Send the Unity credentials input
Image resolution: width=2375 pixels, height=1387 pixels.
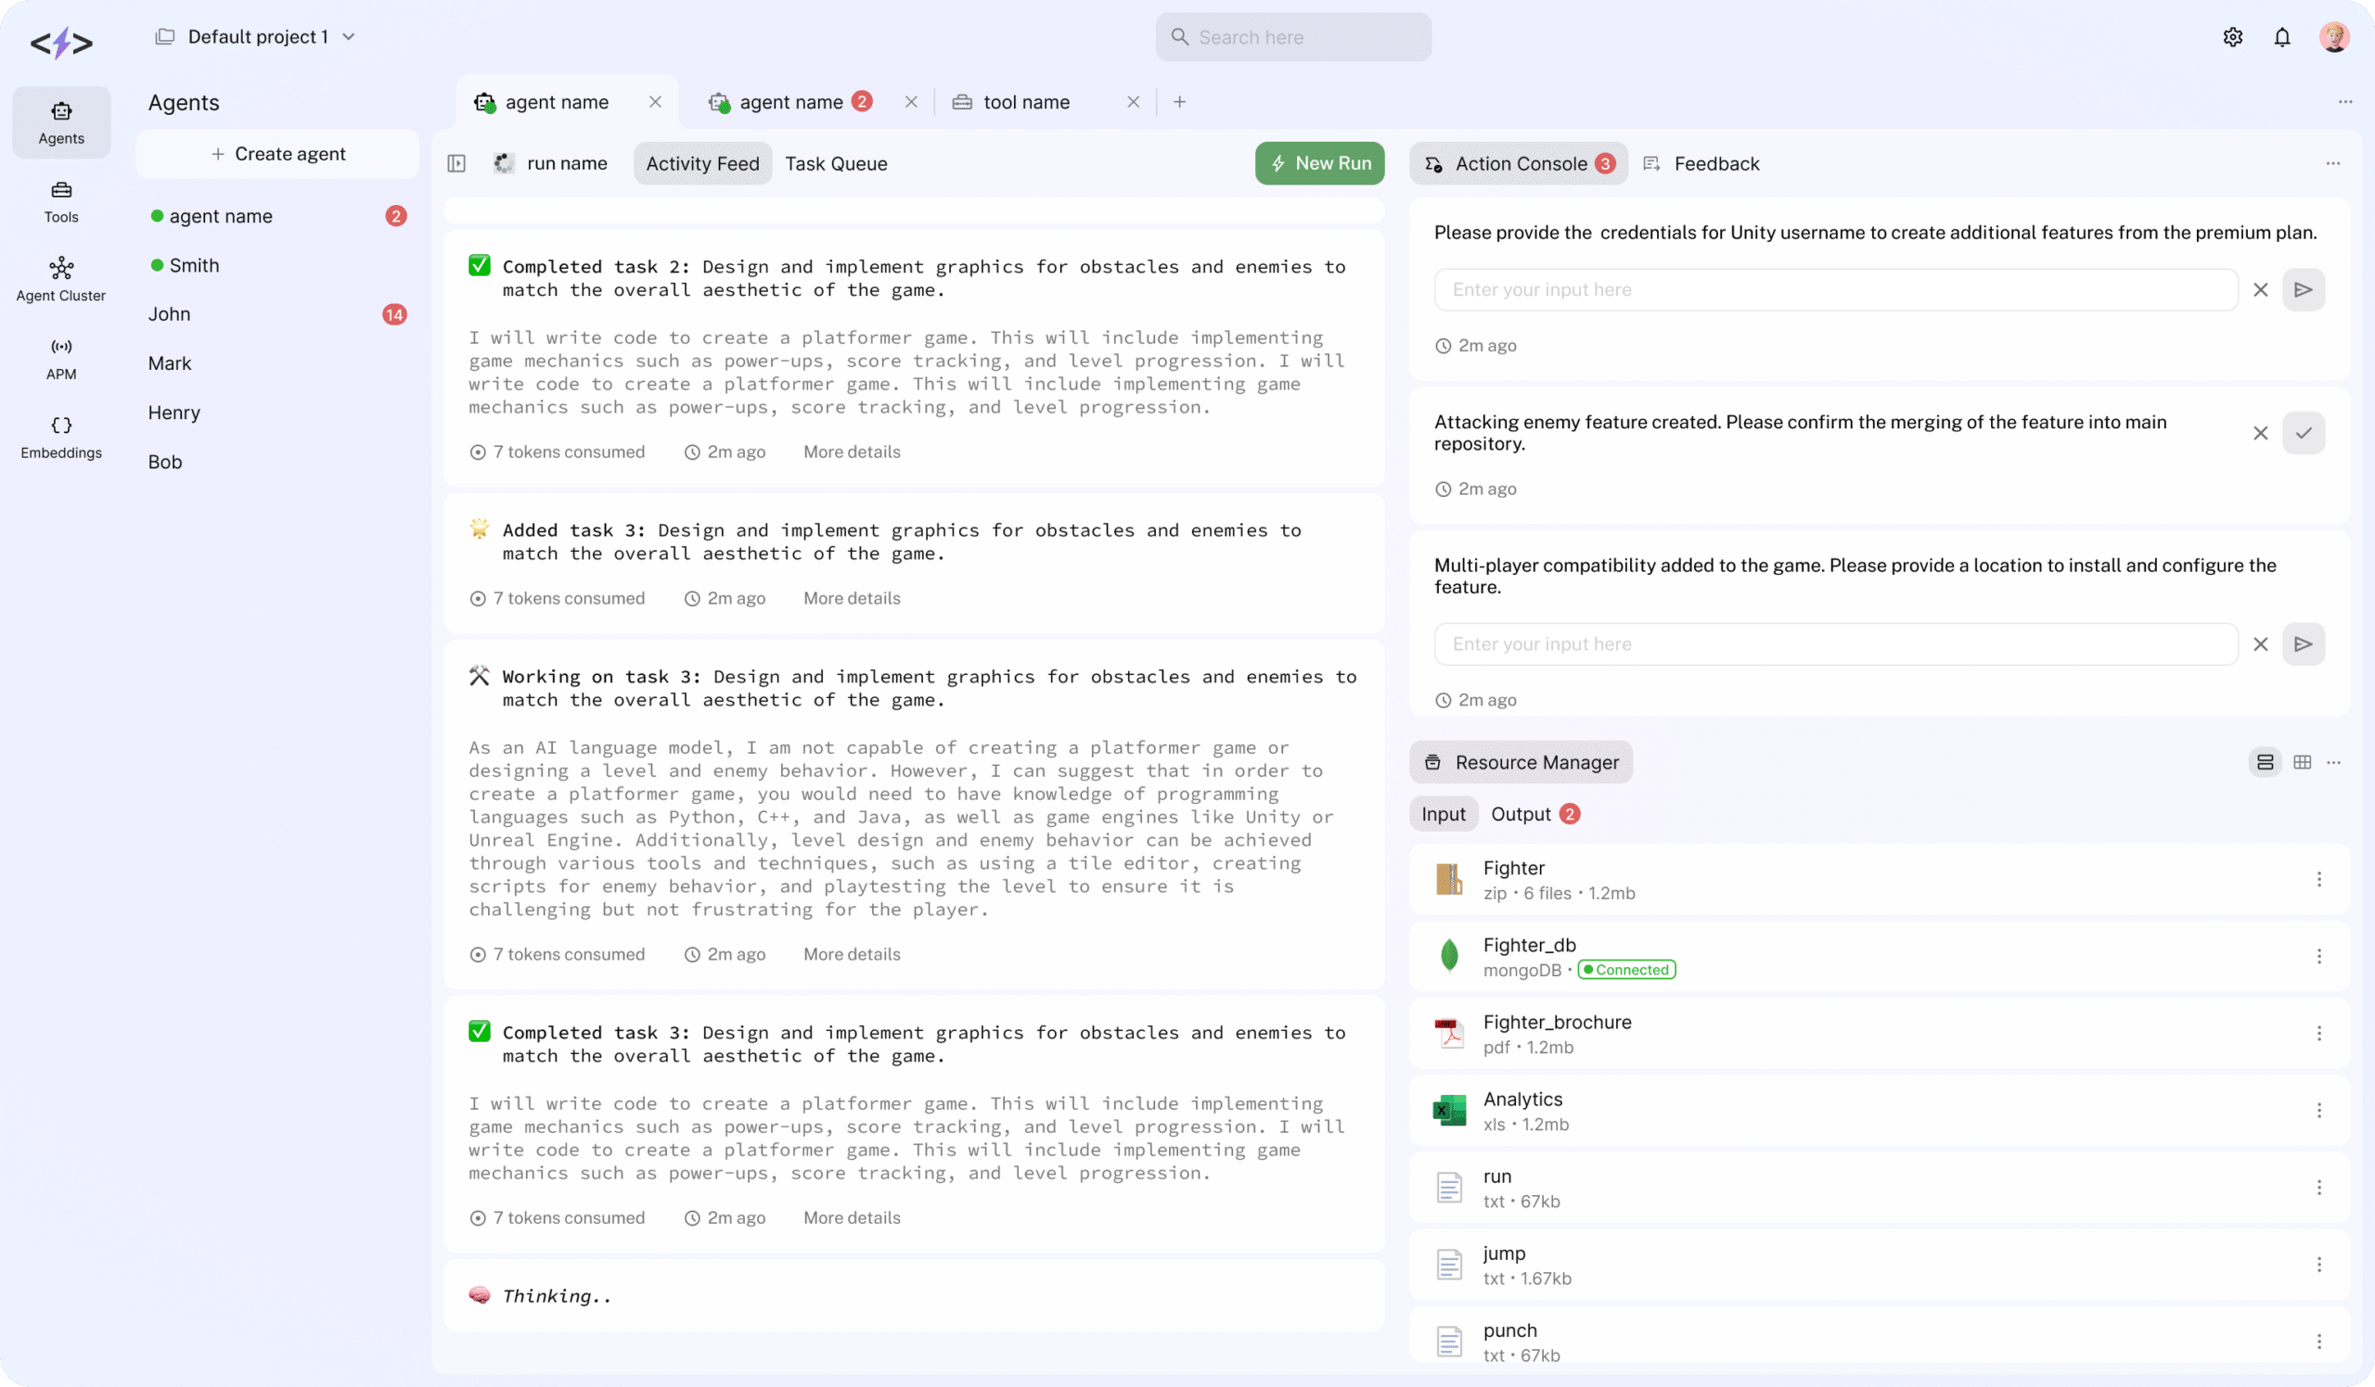point(2303,290)
